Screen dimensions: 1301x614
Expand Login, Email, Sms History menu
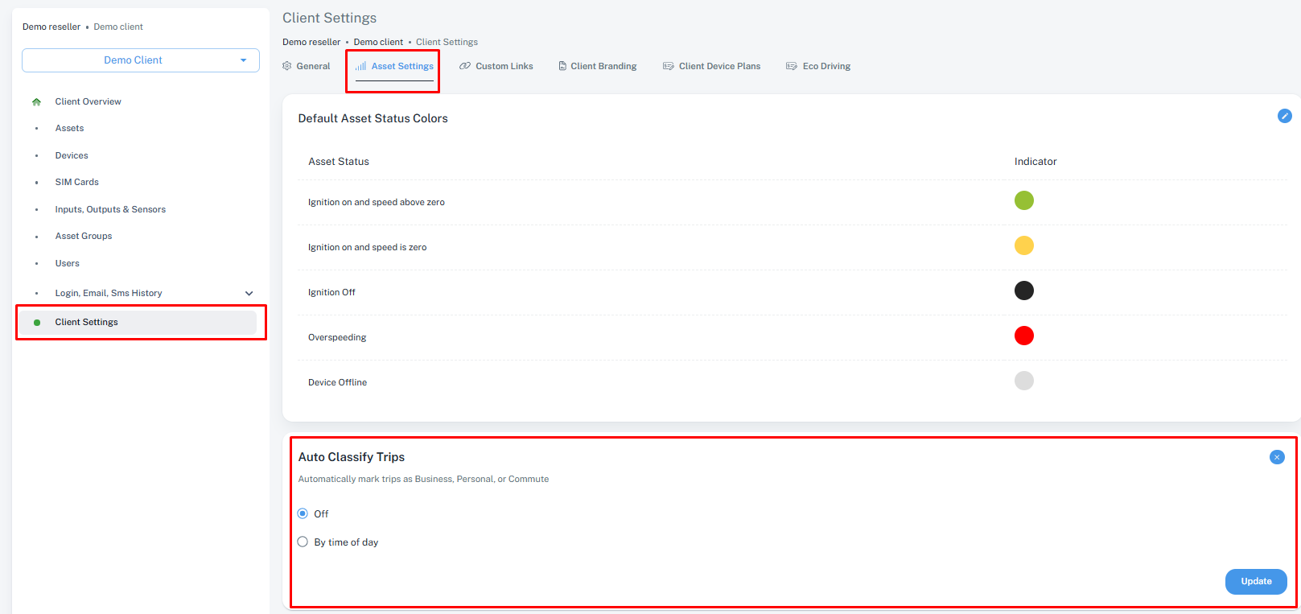(x=249, y=293)
